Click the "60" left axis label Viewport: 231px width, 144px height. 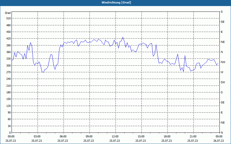9,119
